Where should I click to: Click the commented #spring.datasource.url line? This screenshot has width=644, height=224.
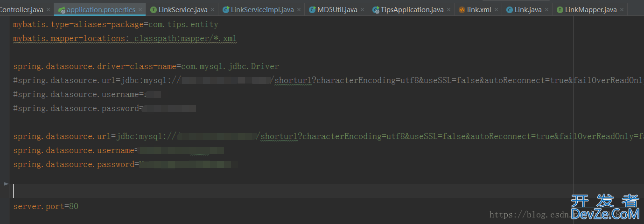329,80
